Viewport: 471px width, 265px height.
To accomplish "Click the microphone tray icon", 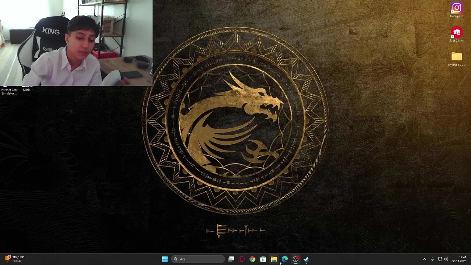I will click(432, 259).
